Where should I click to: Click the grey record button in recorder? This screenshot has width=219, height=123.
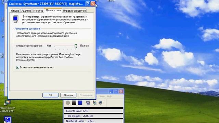click(x=68, y=103)
